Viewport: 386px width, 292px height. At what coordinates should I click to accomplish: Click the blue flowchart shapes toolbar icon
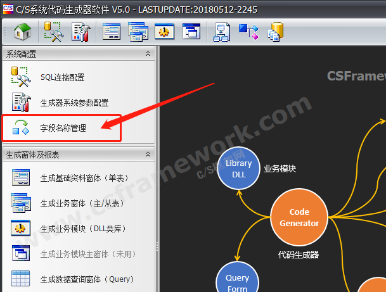(248, 31)
